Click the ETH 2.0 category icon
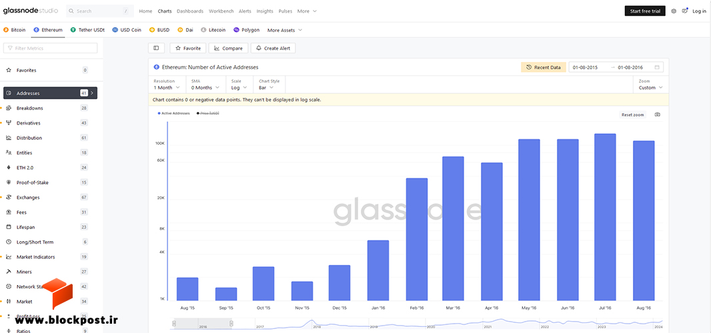The width and height of the screenshot is (711, 333). pos(9,168)
